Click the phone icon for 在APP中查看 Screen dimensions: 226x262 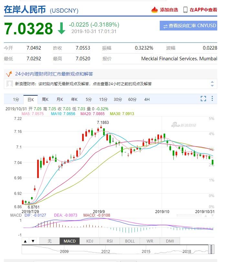tap(185, 10)
